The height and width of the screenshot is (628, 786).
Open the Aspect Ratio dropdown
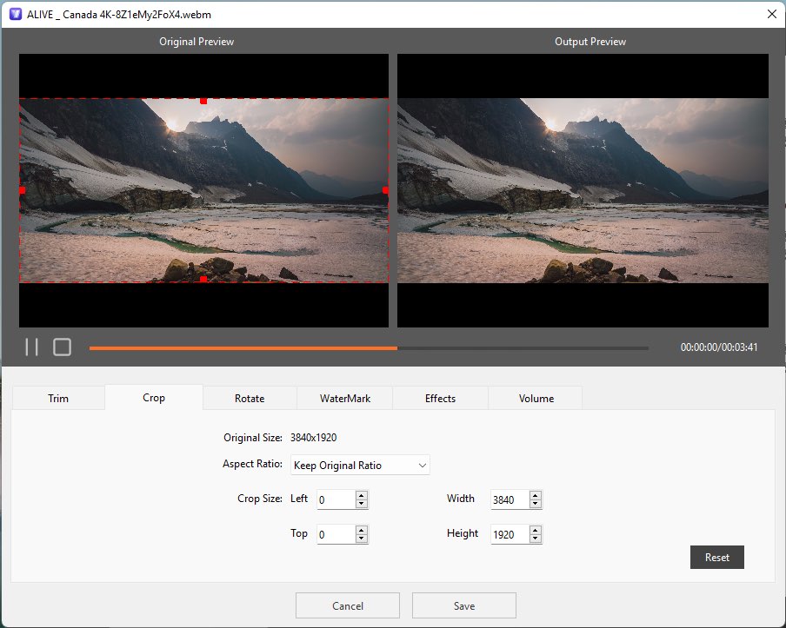click(422, 465)
